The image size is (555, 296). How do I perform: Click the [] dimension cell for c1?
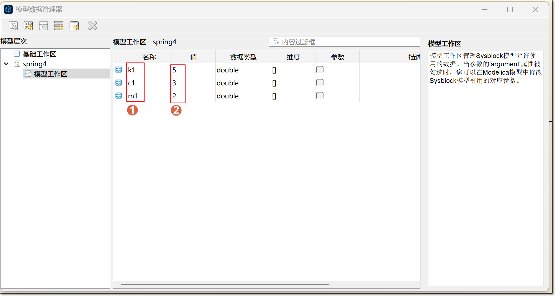293,83
